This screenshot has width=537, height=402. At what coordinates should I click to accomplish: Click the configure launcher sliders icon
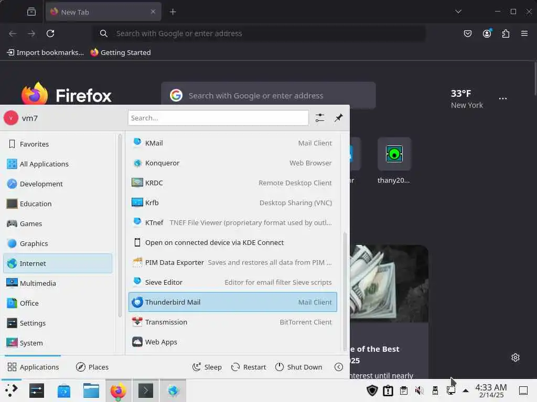(319, 118)
